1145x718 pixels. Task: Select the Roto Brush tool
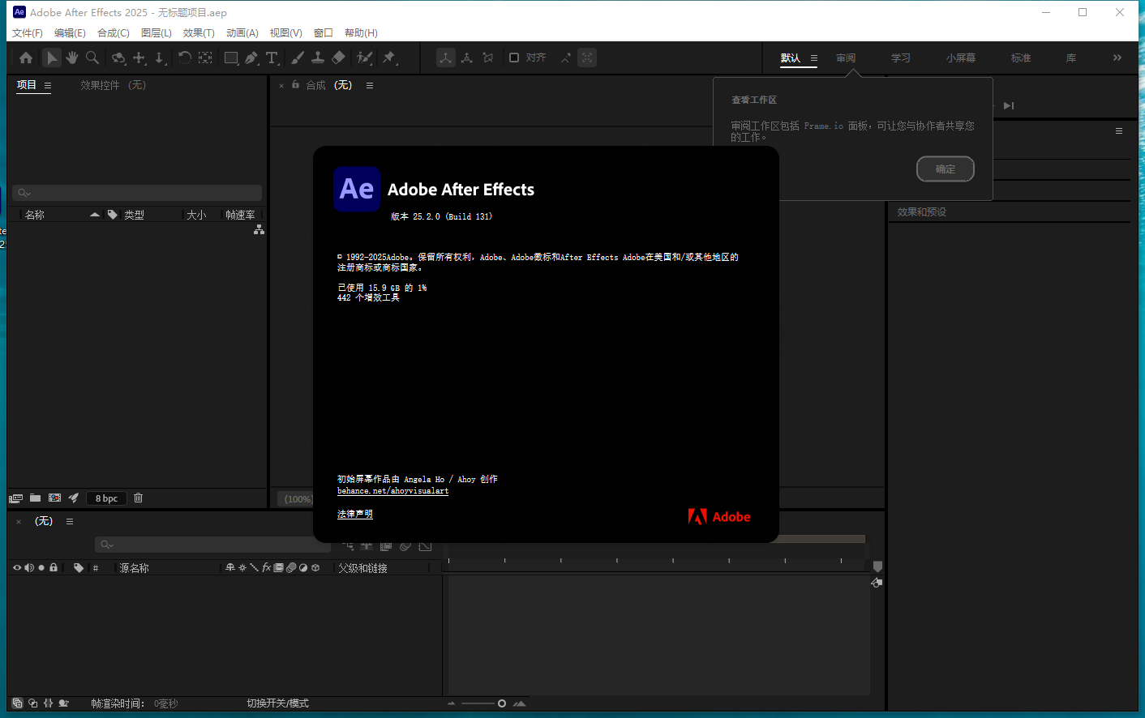pyautogui.click(x=365, y=58)
